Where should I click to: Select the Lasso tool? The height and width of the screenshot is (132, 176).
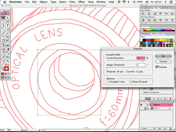7,21
